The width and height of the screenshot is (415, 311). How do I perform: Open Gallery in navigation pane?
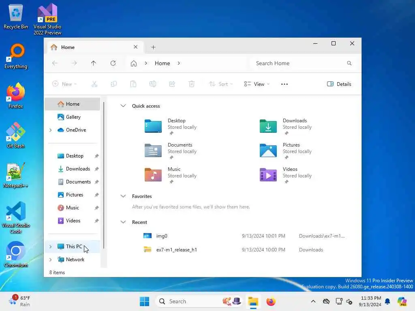(72, 117)
